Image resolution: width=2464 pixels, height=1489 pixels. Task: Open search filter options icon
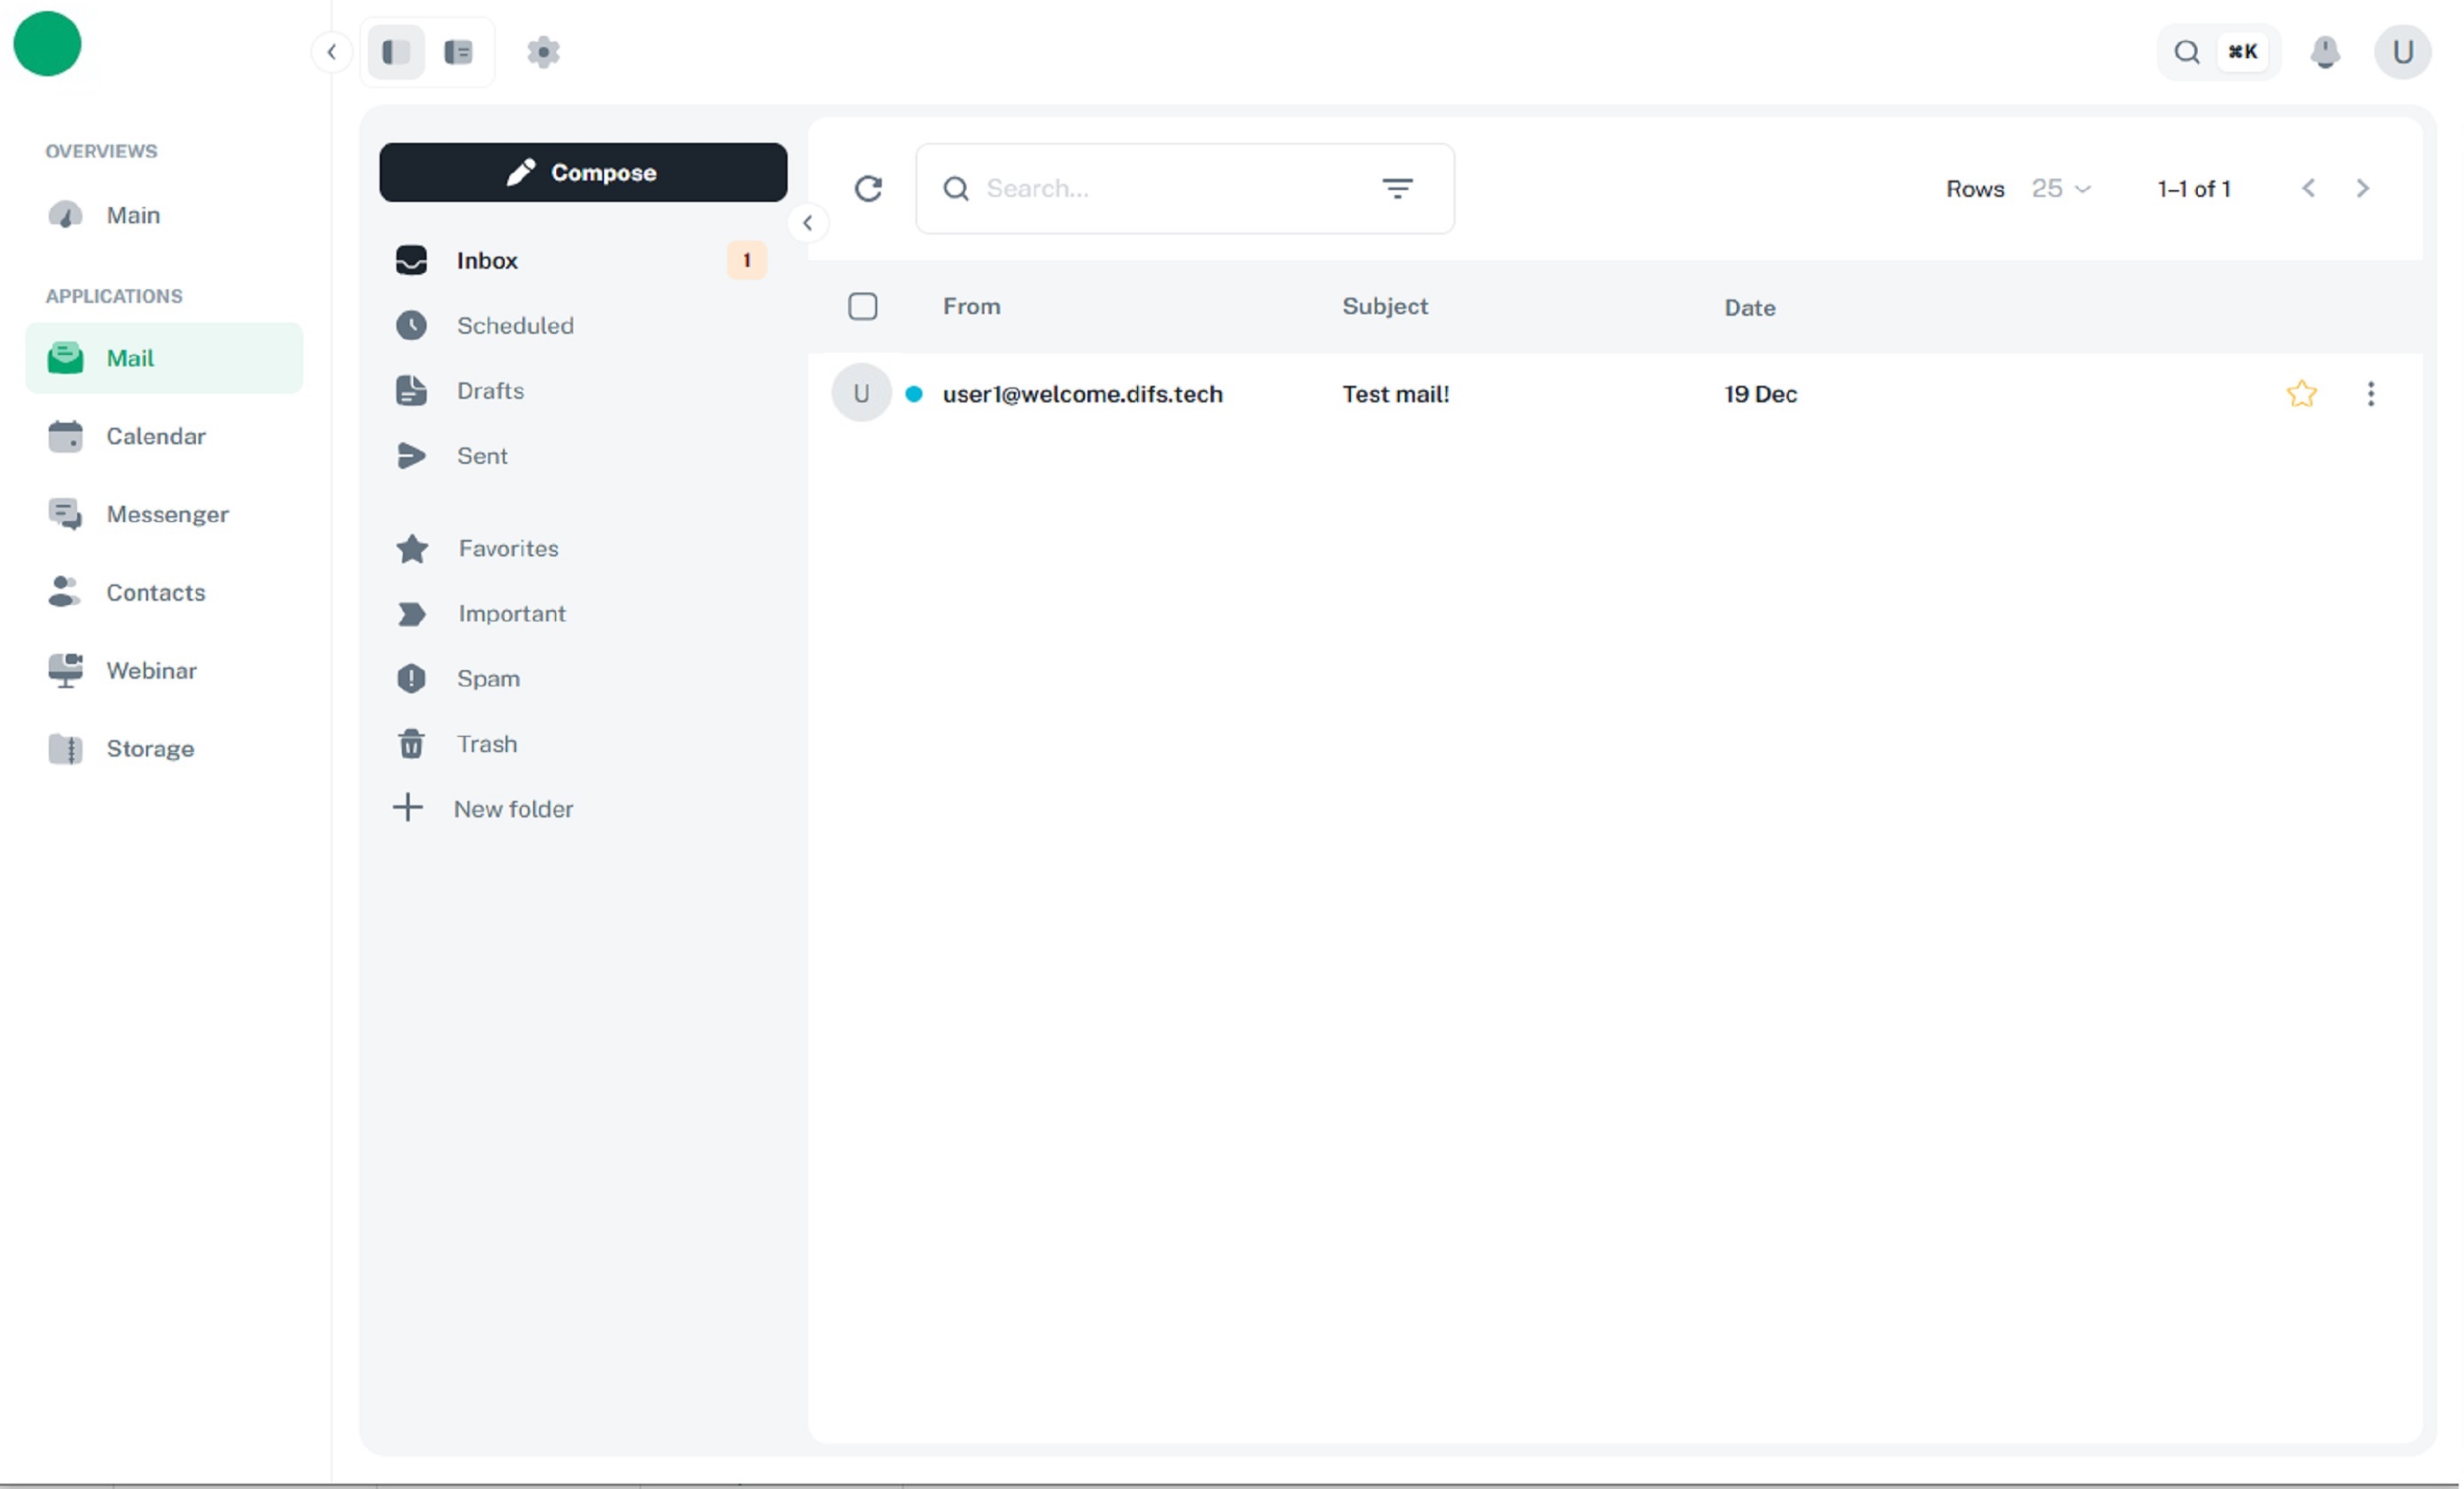pyautogui.click(x=1398, y=188)
